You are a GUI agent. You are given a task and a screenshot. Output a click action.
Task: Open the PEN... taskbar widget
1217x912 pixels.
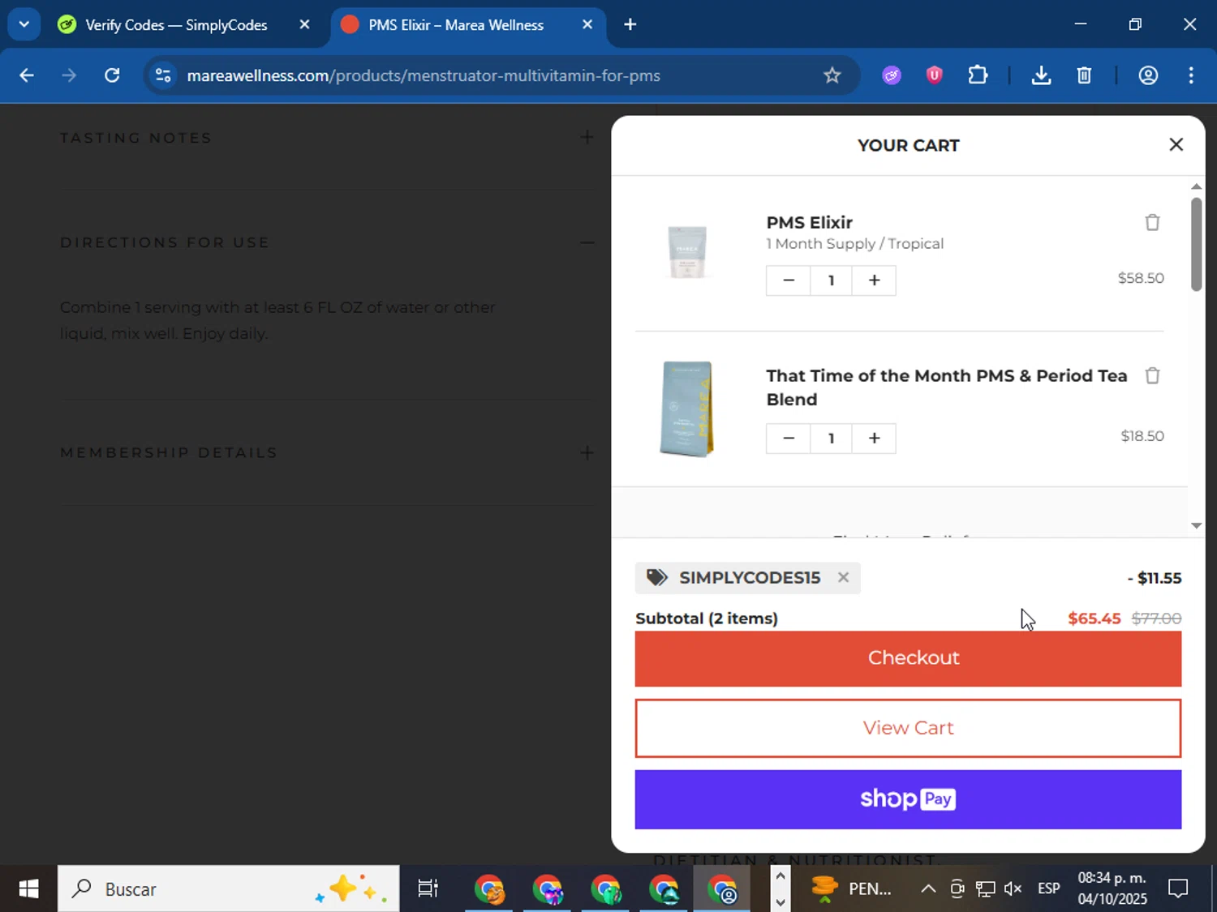851,889
